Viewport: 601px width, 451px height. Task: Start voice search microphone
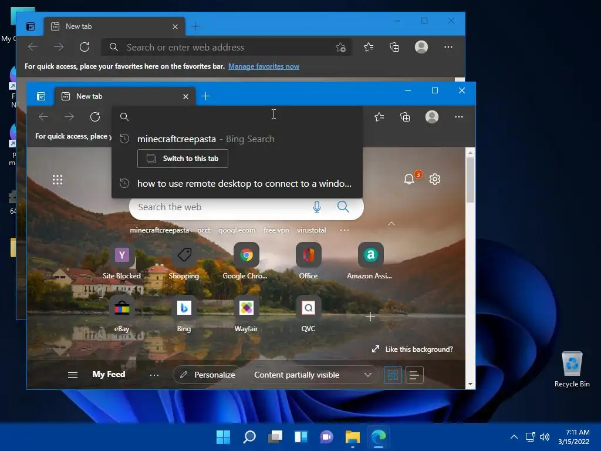pos(316,207)
